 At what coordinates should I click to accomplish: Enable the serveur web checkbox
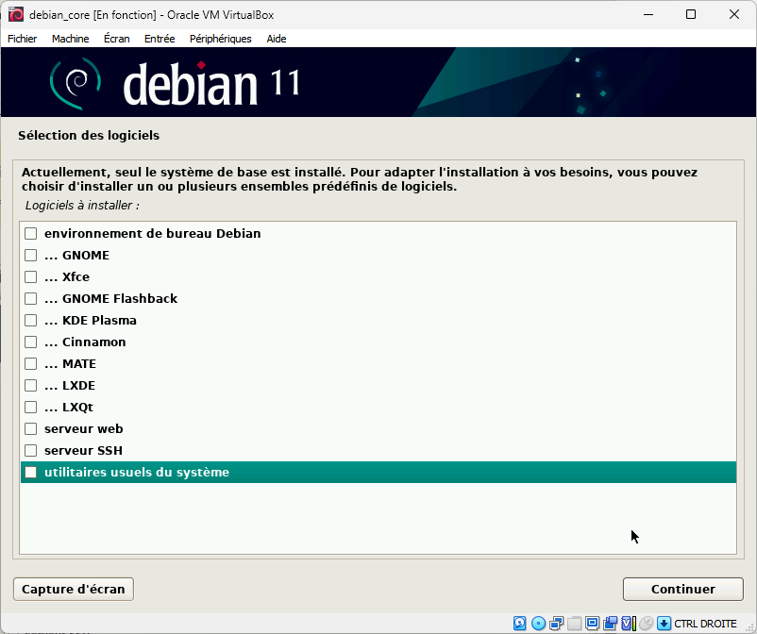point(30,429)
